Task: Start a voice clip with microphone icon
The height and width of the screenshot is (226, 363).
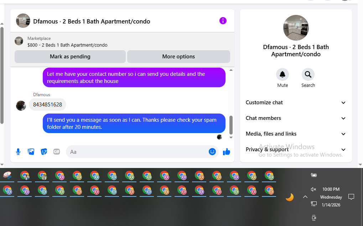Action: coord(18,152)
